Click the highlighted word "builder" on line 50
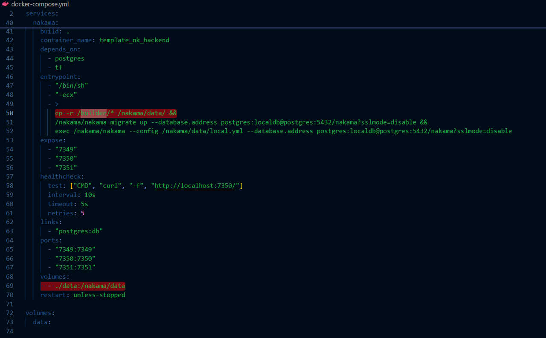Image resolution: width=546 pixels, height=338 pixels. (x=93, y=113)
